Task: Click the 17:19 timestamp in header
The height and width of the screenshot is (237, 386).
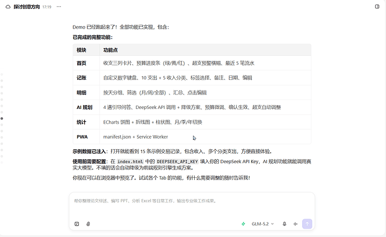Action: pos(47,7)
